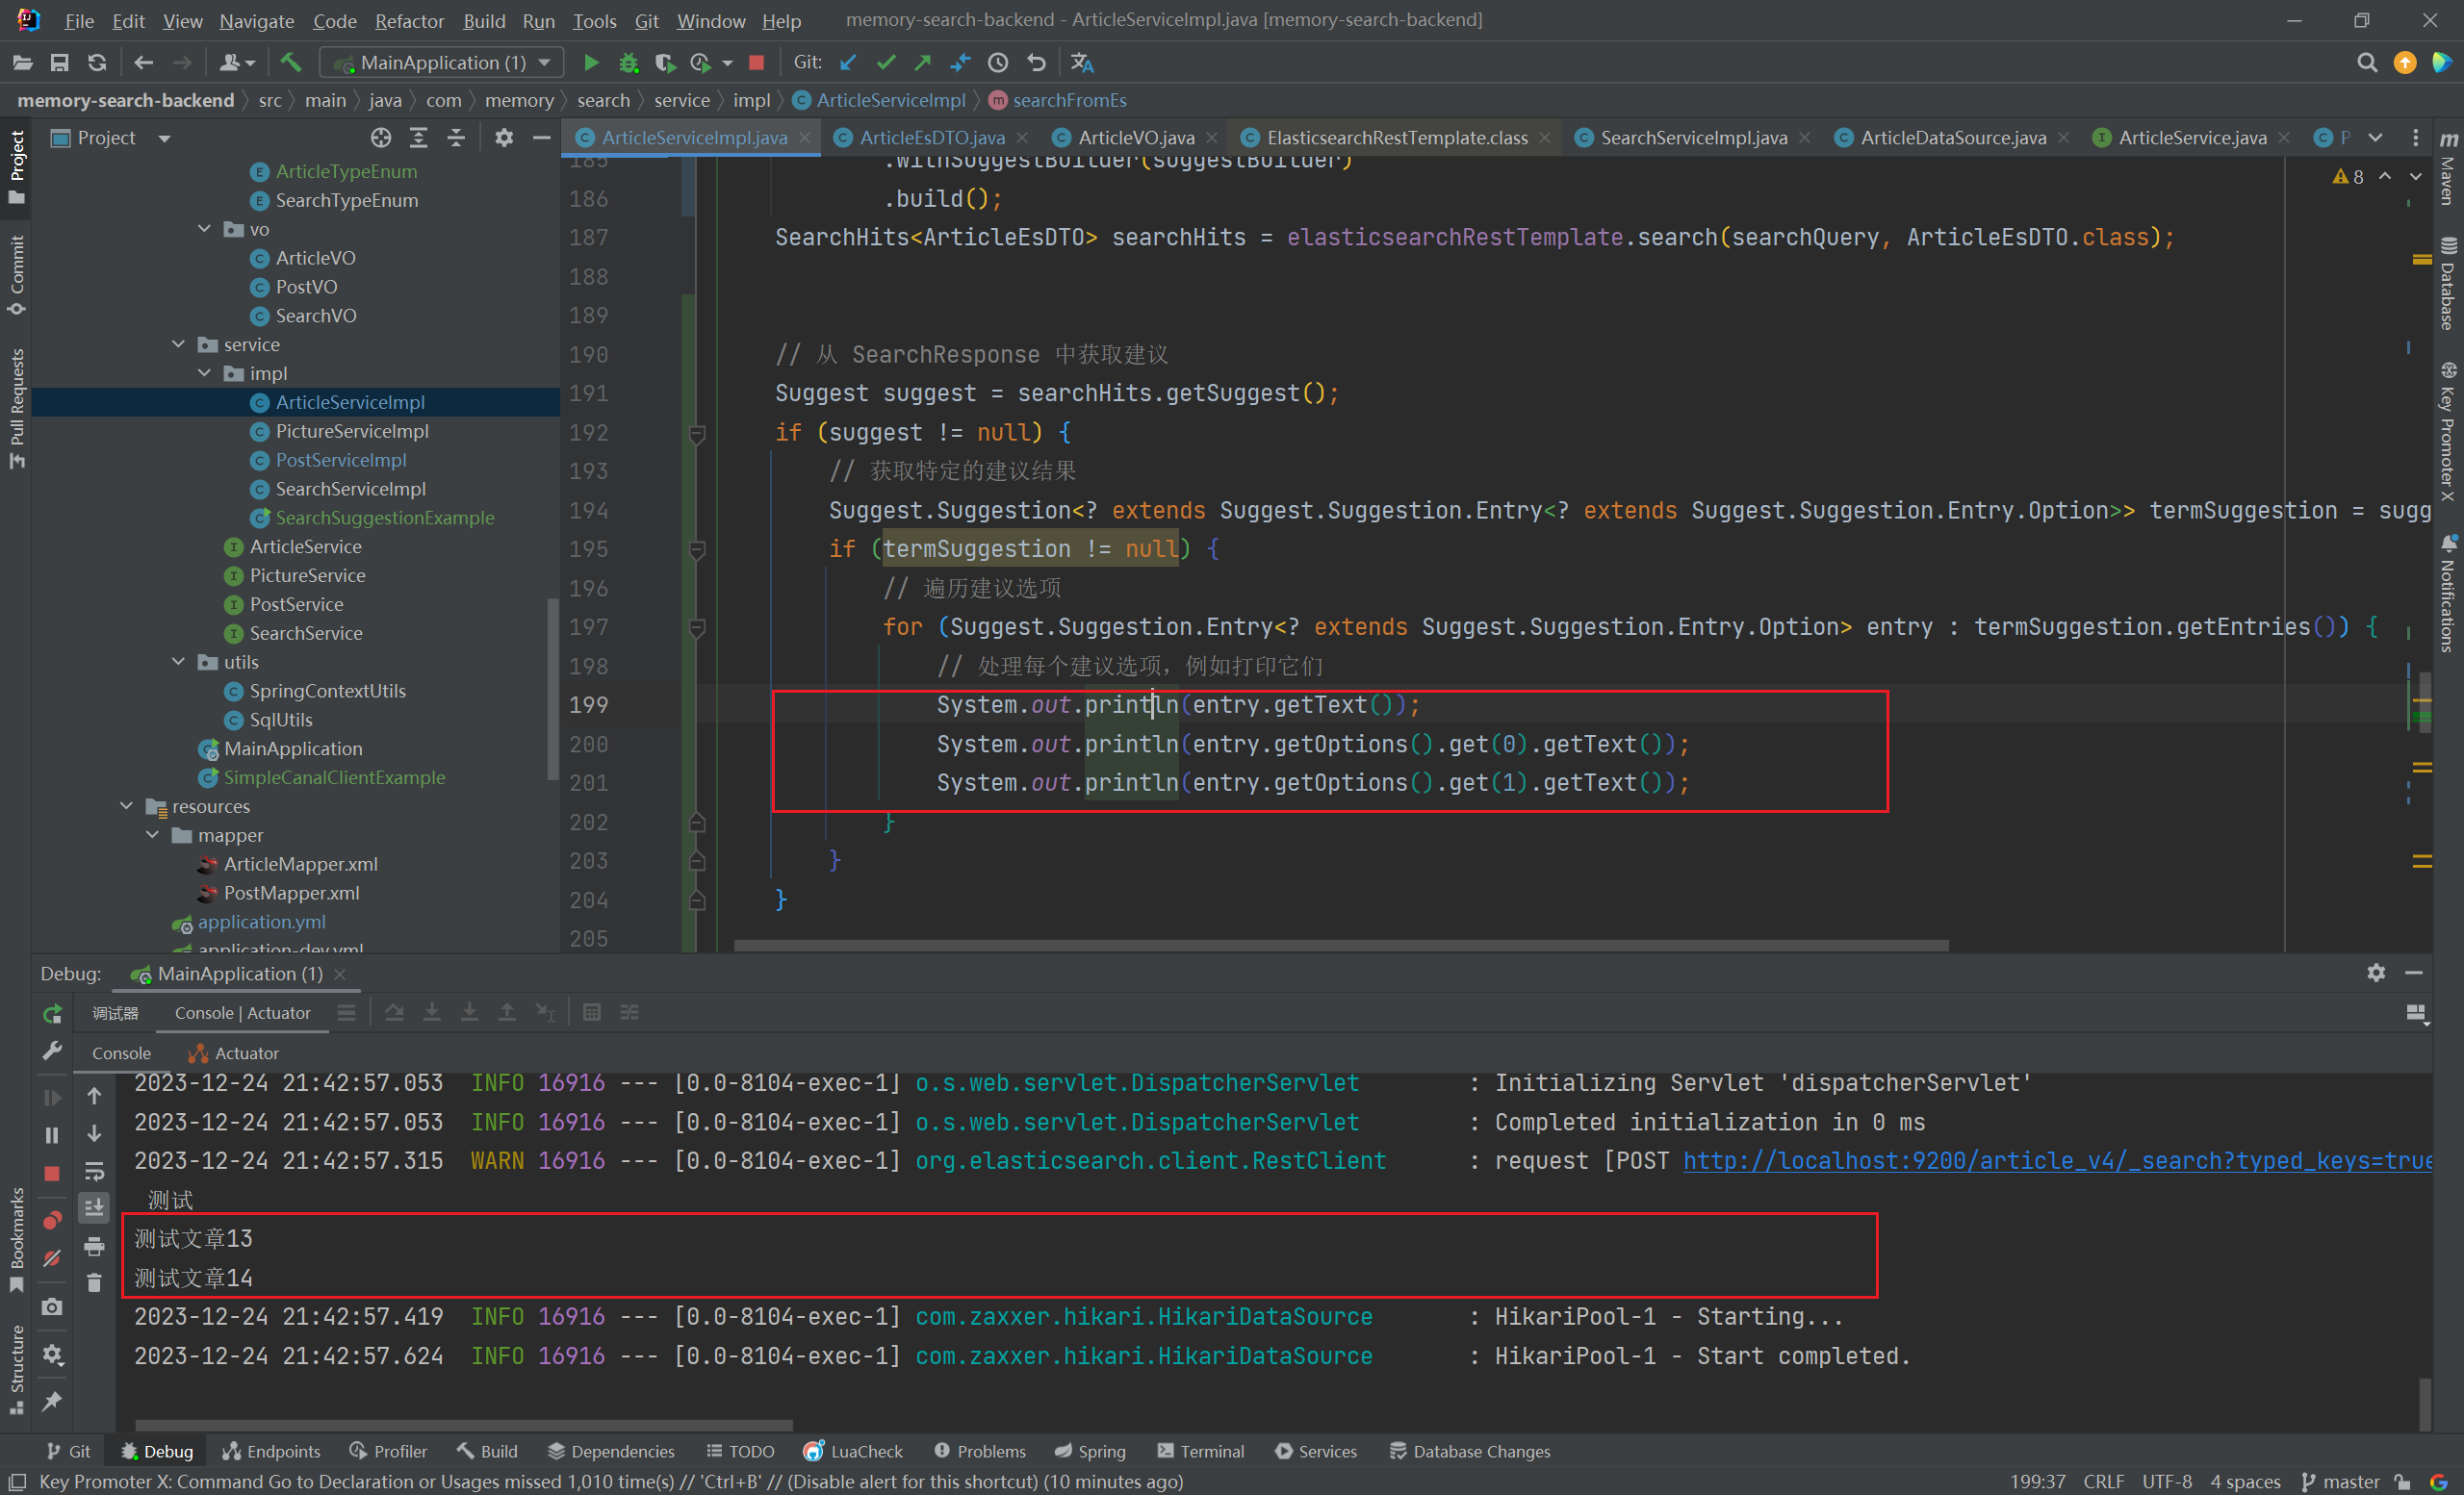Pause the program in Debug panel
2464x1495 pixels.
click(x=52, y=1135)
